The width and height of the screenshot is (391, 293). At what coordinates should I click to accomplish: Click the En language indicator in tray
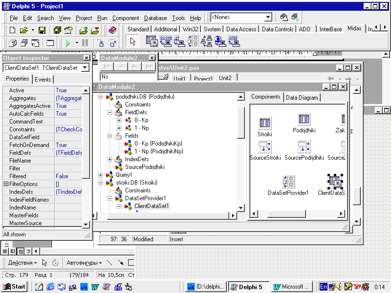point(323,287)
